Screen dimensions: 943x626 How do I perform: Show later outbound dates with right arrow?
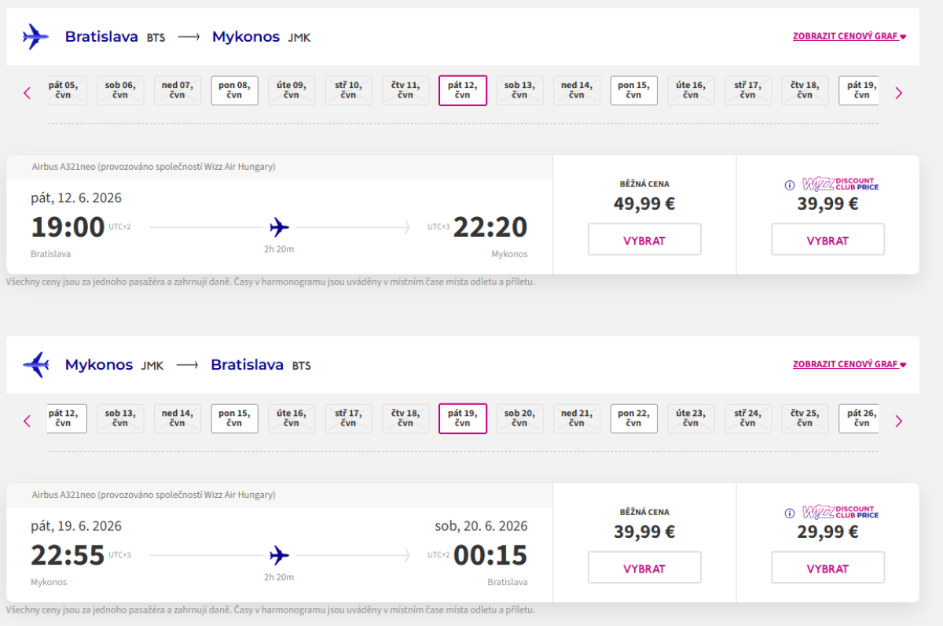pyautogui.click(x=899, y=93)
